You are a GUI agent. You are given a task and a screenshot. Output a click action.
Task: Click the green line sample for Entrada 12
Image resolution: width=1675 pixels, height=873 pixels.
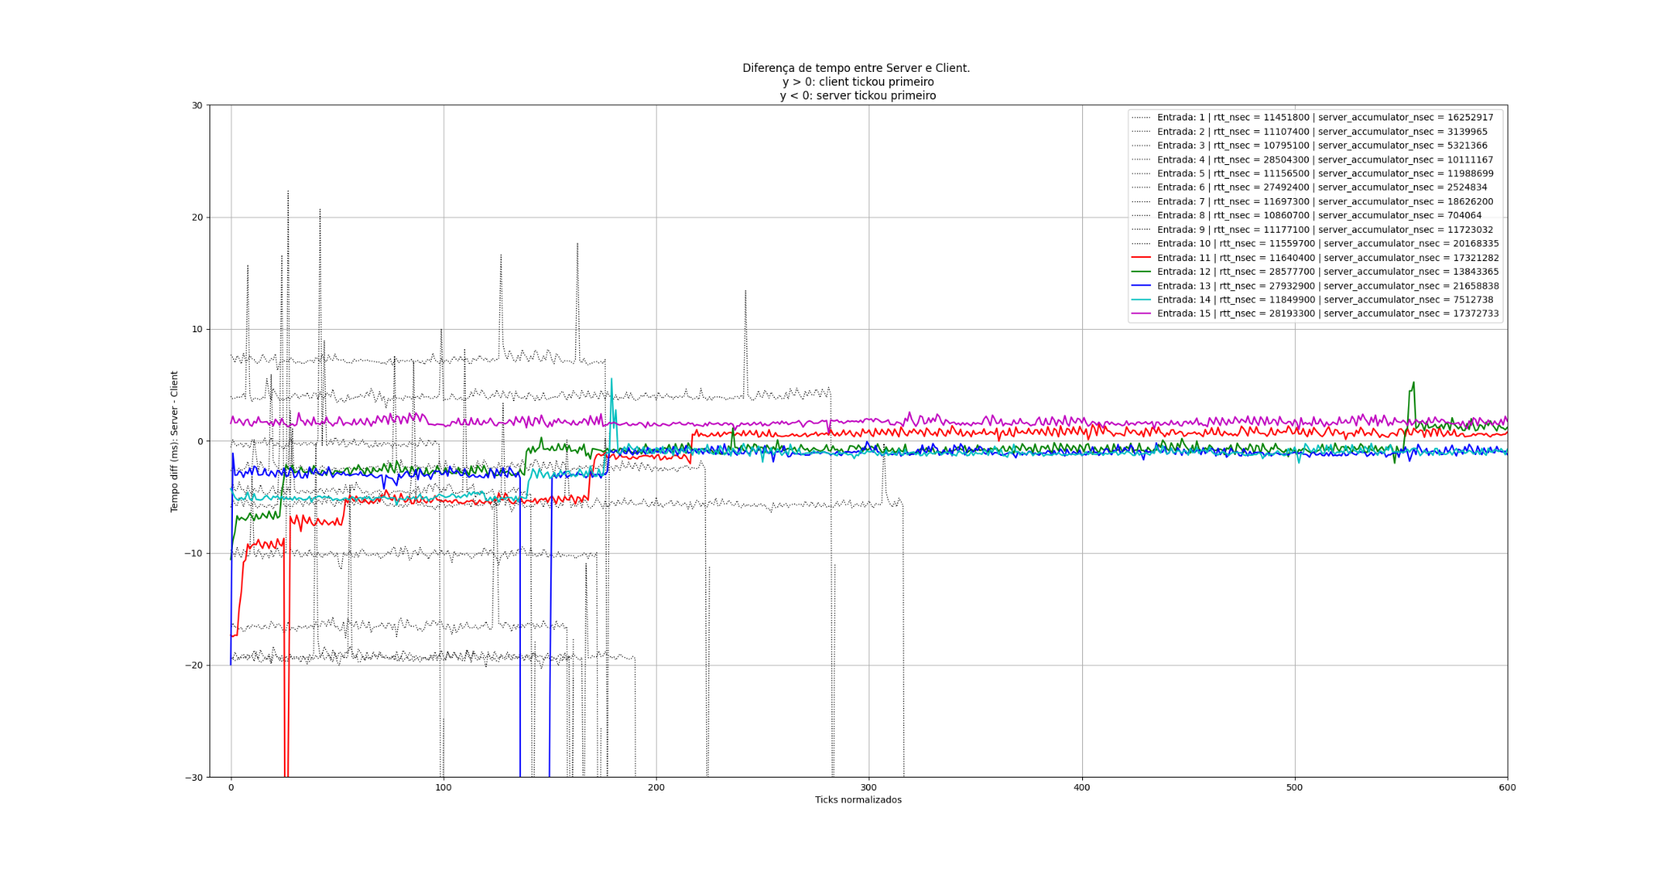pos(1140,272)
